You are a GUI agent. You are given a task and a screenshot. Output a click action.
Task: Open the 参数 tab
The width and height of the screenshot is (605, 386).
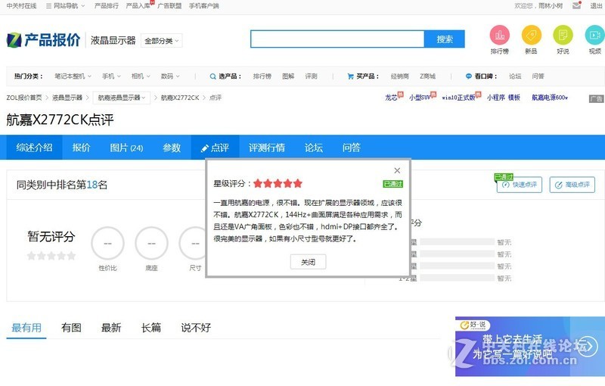pyautogui.click(x=172, y=148)
